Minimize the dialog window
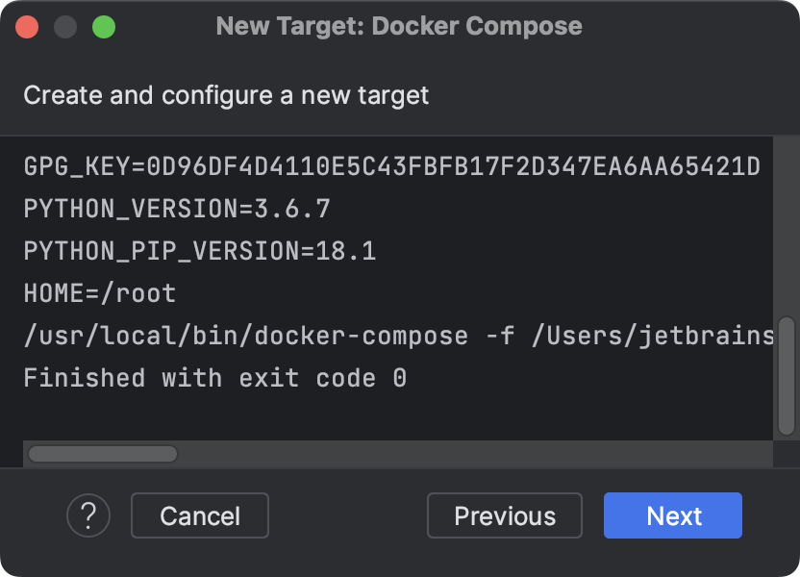Viewport: 800px width, 577px height. pyautogui.click(x=64, y=29)
